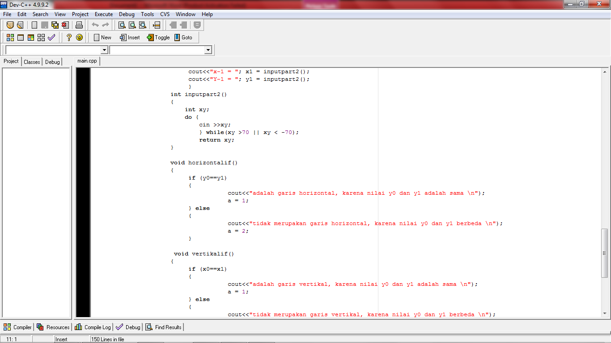
Task: Close the file using the red X page icon
Action: pos(65,25)
